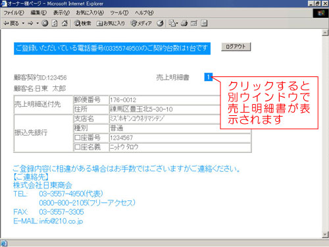Open the 表示(V) menu
This screenshot has height=247, width=329.
(61, 13)
